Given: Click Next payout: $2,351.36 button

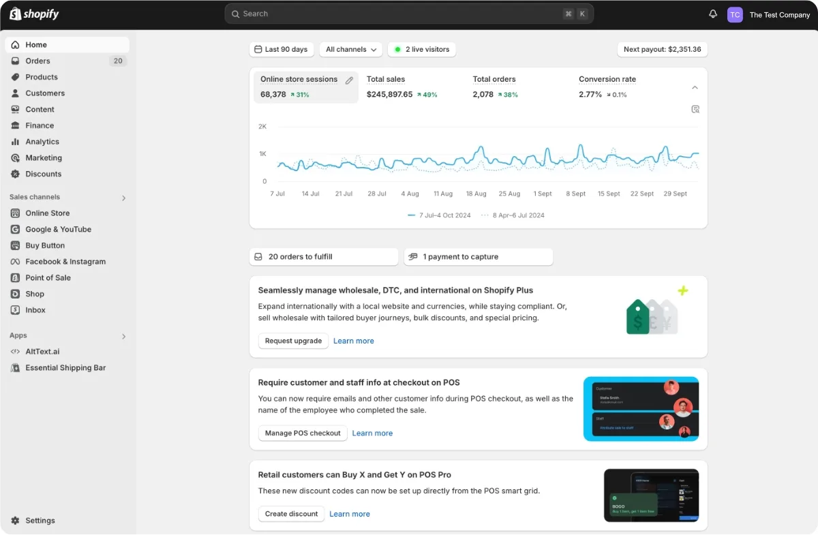Looking at the screenshot, I should pyautogui.click(x=662, y=49).
